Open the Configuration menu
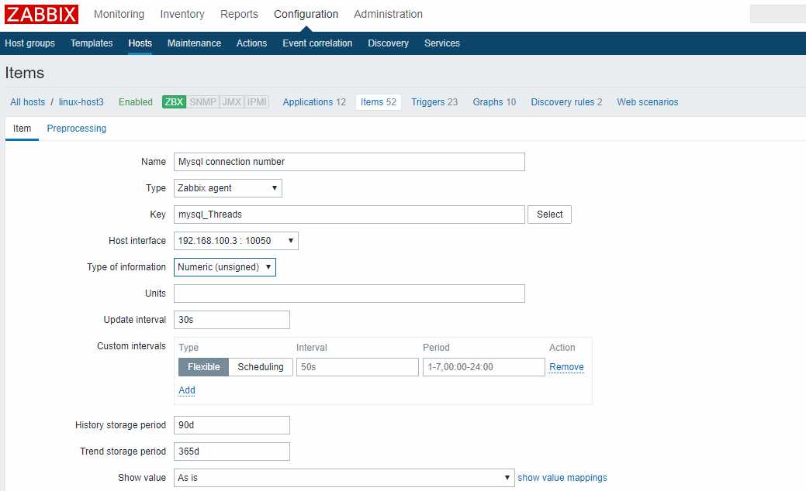The height and width of the screenshot is (491, 806). [x=306, y=15]
